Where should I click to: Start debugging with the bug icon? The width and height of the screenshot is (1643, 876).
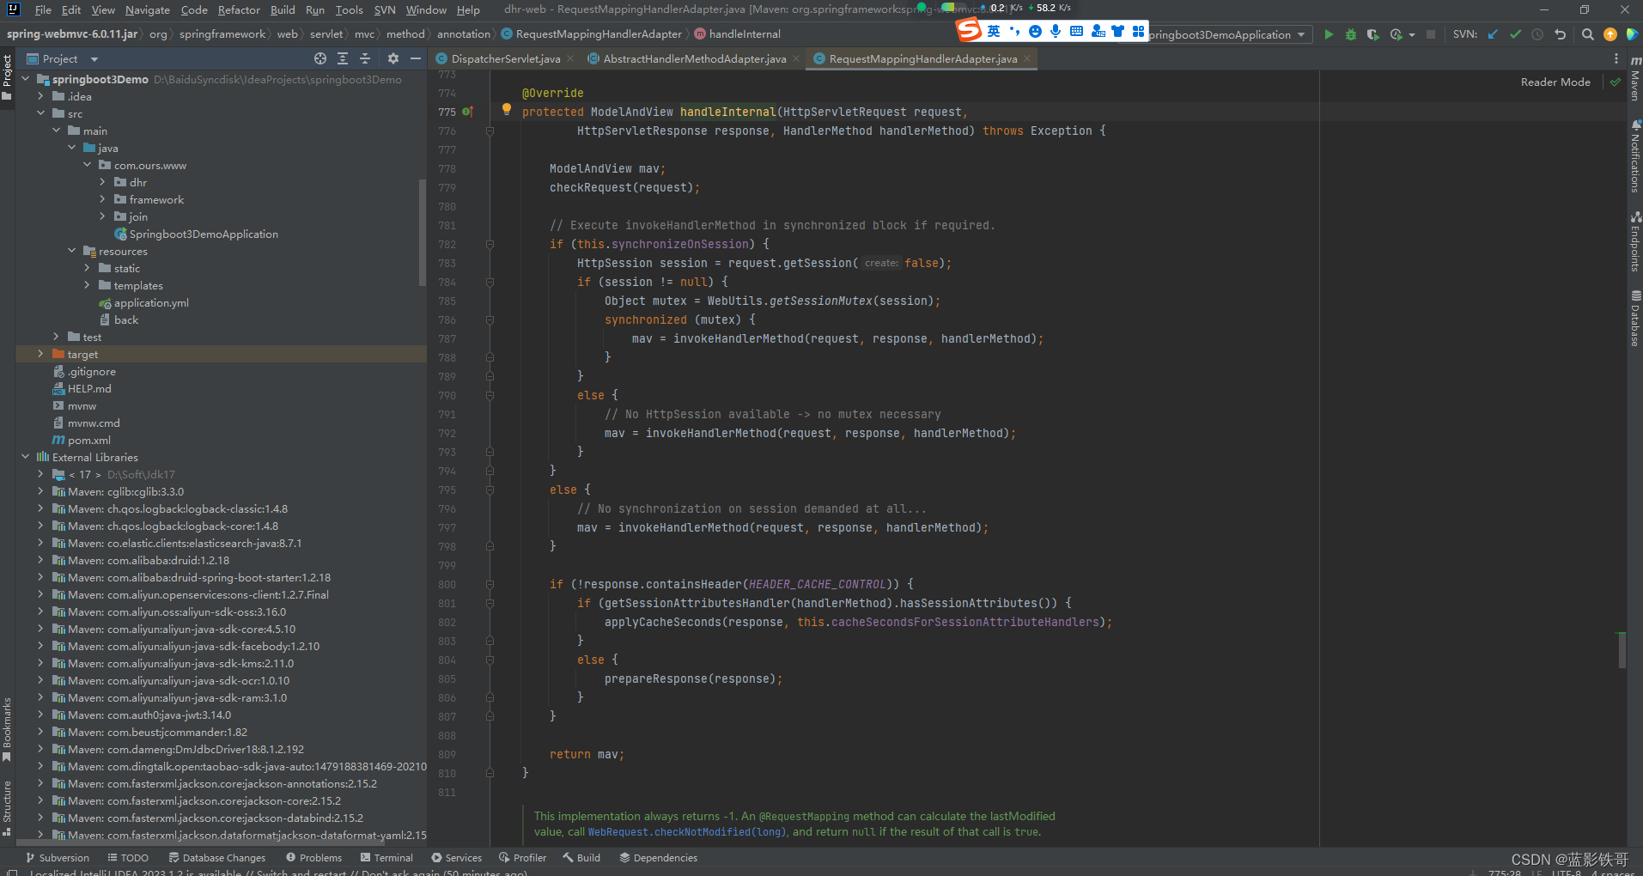[x=1351, y=34]
